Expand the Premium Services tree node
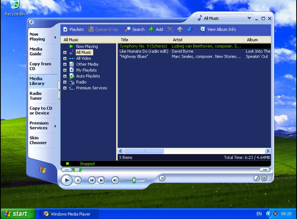The width and height of the screenshot is (297, 219). 65,88
